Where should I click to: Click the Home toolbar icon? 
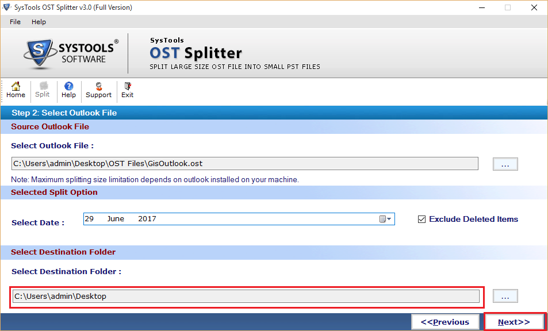click(16, 90)
